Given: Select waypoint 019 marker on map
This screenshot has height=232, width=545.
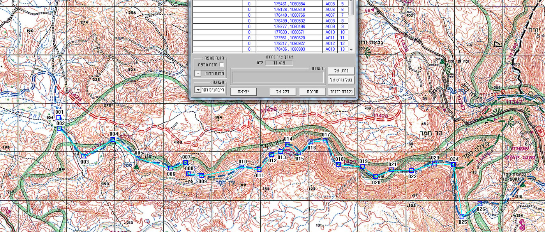Looking at the screenshot, I should (x=363, y=167).
